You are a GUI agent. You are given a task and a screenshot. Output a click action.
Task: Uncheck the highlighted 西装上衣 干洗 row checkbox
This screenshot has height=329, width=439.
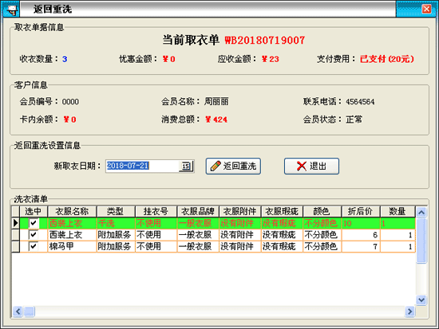point(34,223)
